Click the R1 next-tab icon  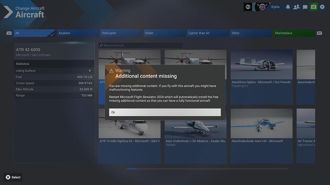tap(319, 33)
